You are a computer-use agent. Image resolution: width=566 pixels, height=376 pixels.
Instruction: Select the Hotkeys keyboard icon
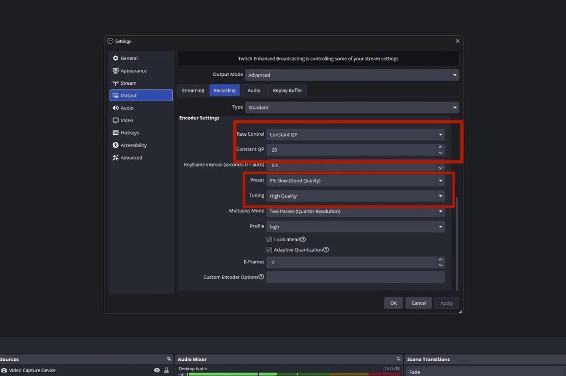click(x=116, y=133)
